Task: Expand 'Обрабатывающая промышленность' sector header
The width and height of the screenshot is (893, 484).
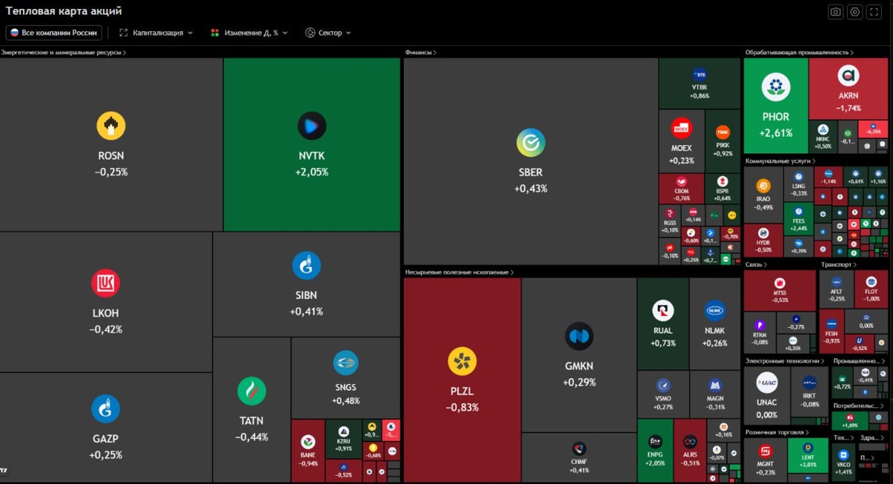Action: click(x=799, y=53)
